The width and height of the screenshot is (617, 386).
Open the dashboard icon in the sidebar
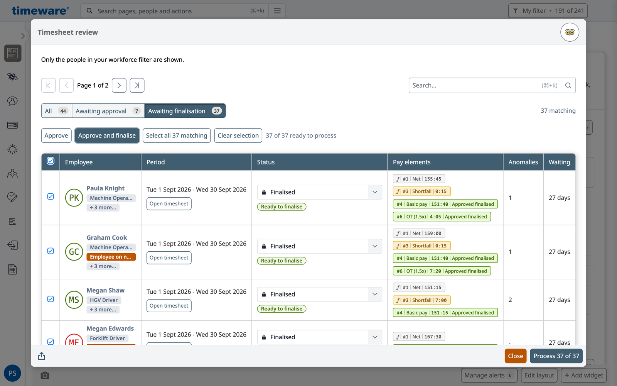13,53
